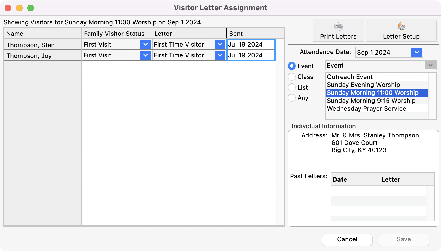Choose Sunday Morning 9:15 Worship
This screenshot has width=441, height=251.
(371, 101)
